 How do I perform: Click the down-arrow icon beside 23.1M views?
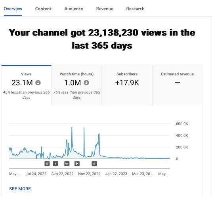tap(38, 83)
